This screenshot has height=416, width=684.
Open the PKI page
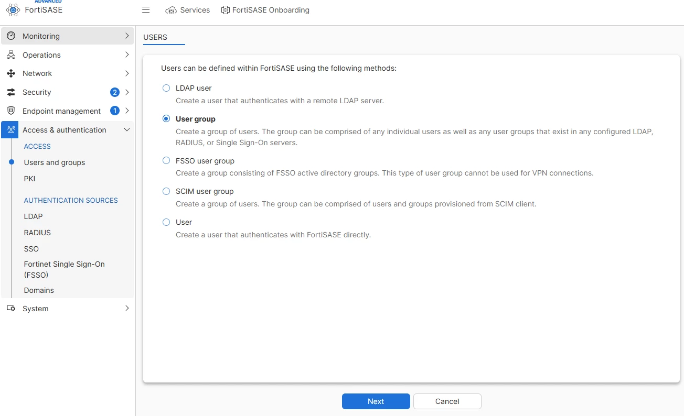tap(30, 179)
